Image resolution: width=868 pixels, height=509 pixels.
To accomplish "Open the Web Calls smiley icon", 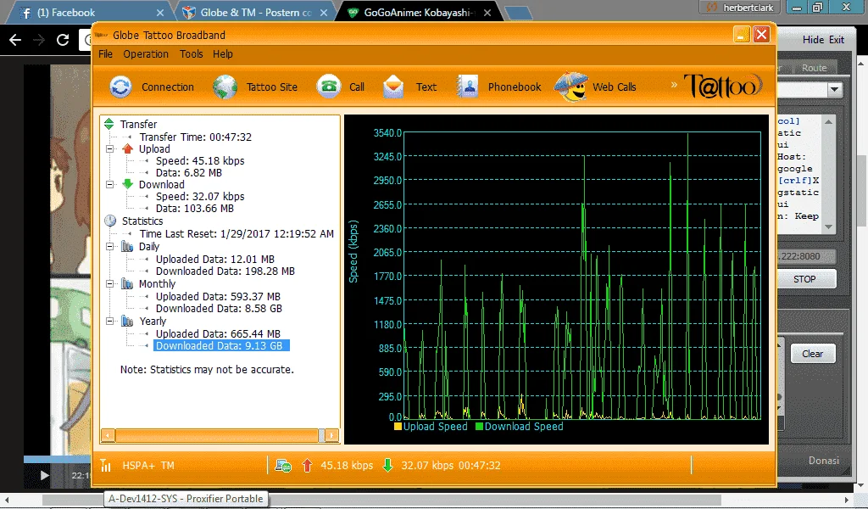I will (570, 87).
